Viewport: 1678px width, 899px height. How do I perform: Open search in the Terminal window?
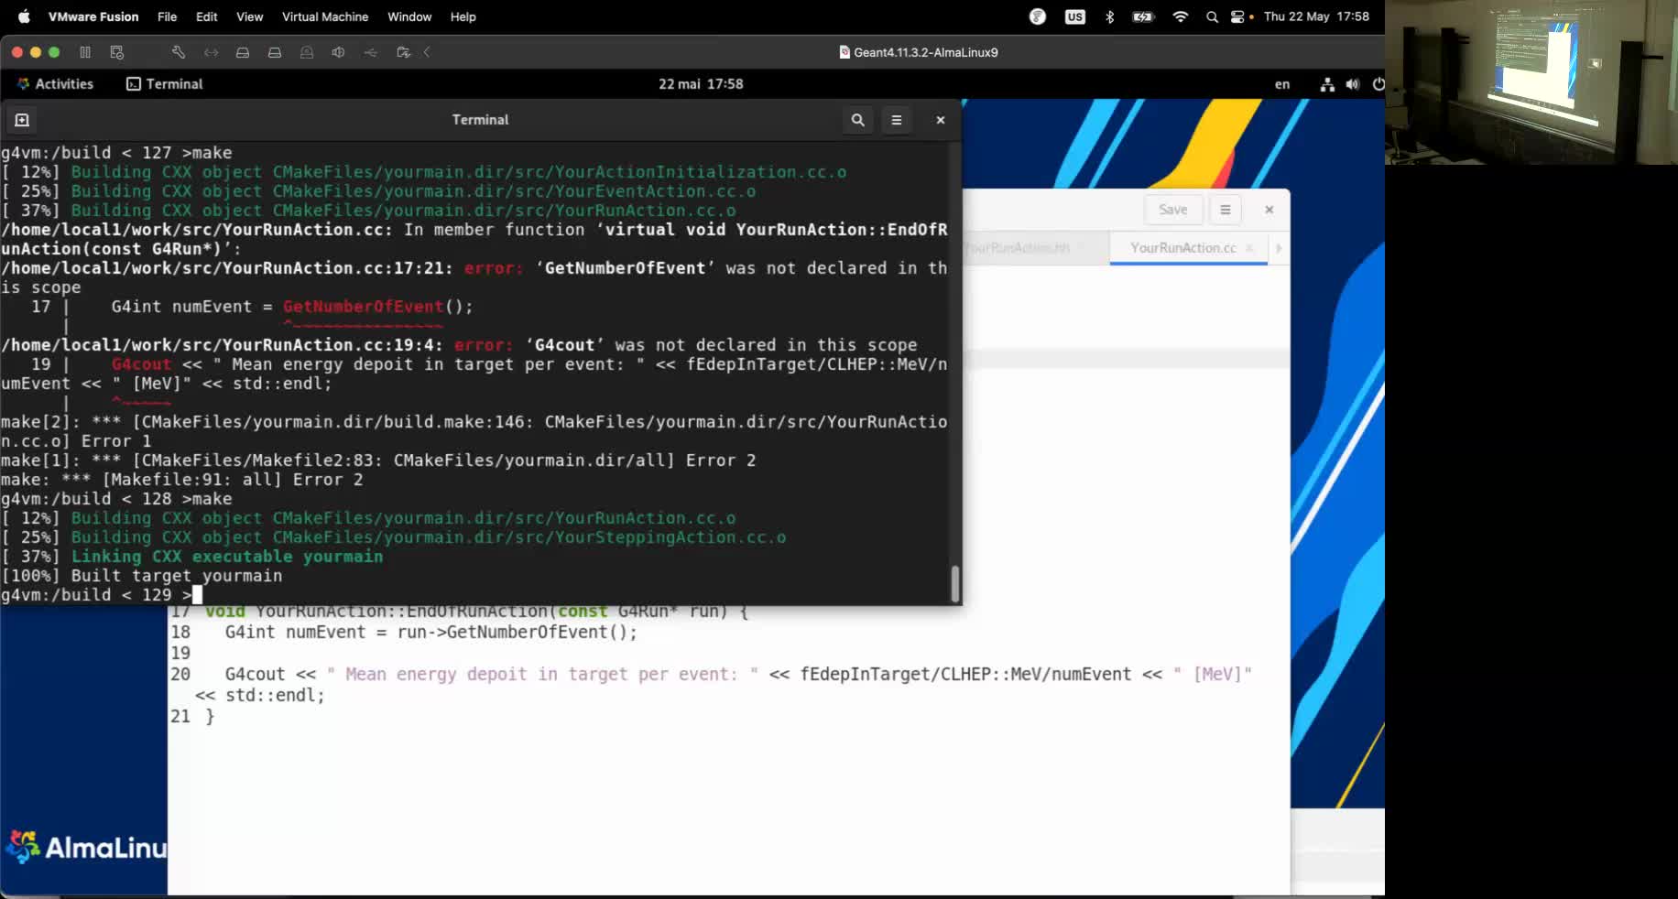click(x=857, y=120)
